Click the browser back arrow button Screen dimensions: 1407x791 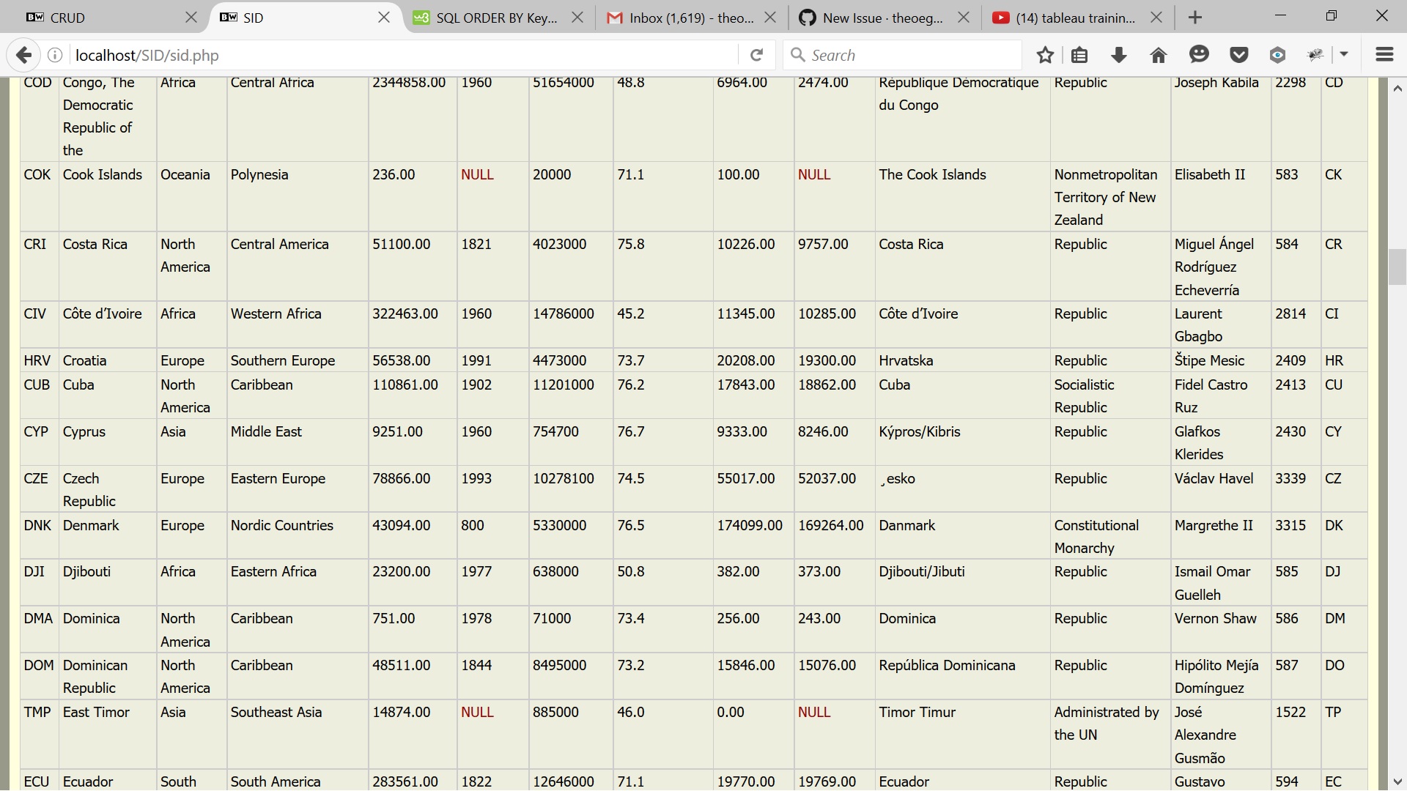coord(23,55)
